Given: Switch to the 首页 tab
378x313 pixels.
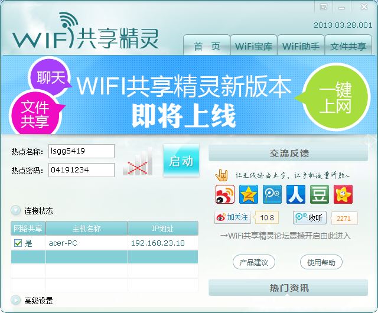Looking at the screenshot, I should 207,45.
